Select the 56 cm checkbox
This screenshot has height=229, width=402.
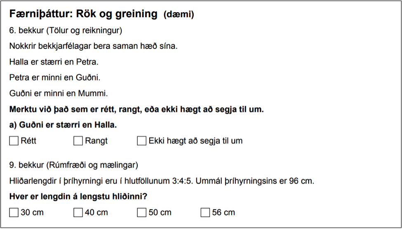[x=205, y=213]
